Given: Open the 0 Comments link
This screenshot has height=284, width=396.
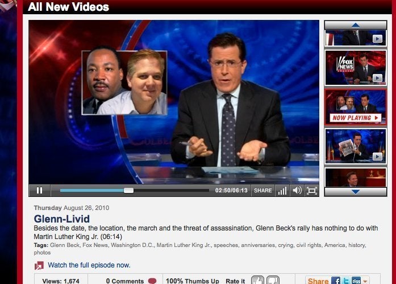Looking at the screenshot, I should tap(125, 281).
